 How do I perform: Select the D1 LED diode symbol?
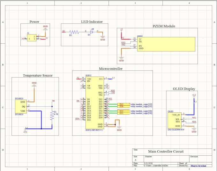pyautogui.click(x=92, y=32)
